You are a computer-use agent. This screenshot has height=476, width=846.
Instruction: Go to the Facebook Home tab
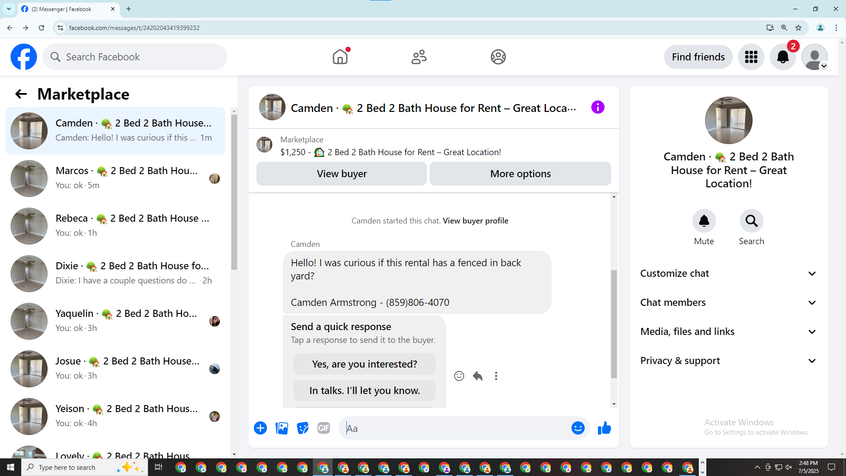[x=340, y=57]
